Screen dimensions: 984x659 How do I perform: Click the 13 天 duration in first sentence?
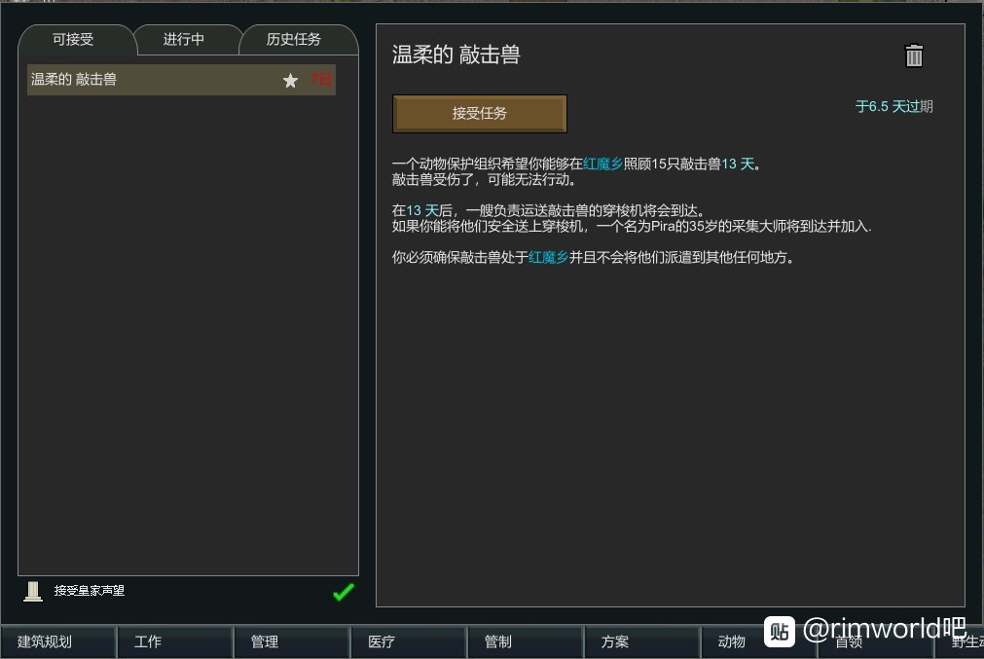click(738, 164)
